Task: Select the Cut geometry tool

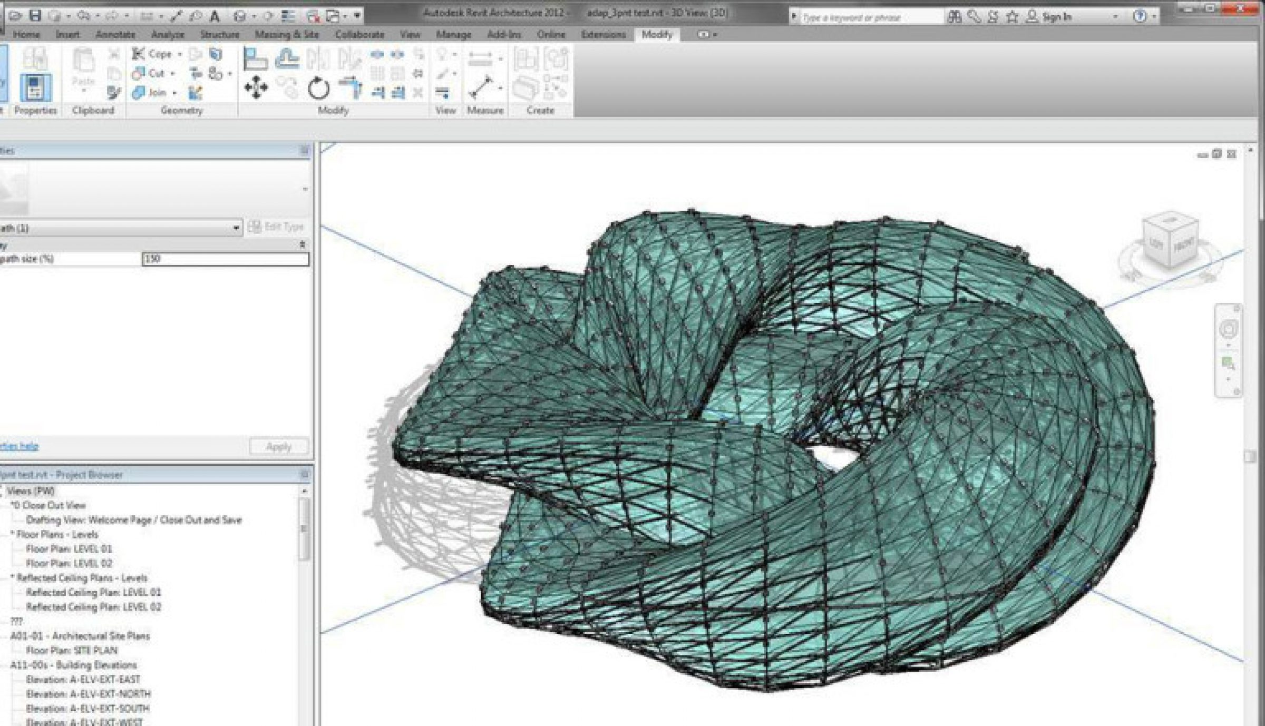Action: [x=141, y=73]
